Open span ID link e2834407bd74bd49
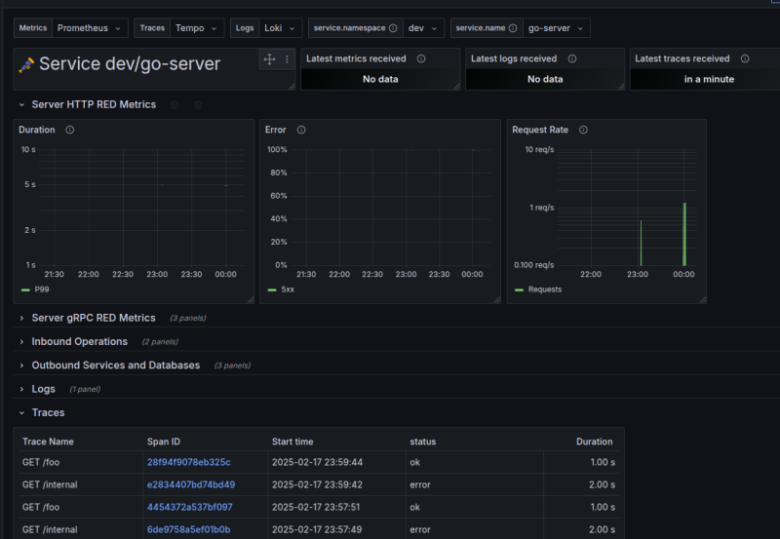 click(x=190, y=484)
